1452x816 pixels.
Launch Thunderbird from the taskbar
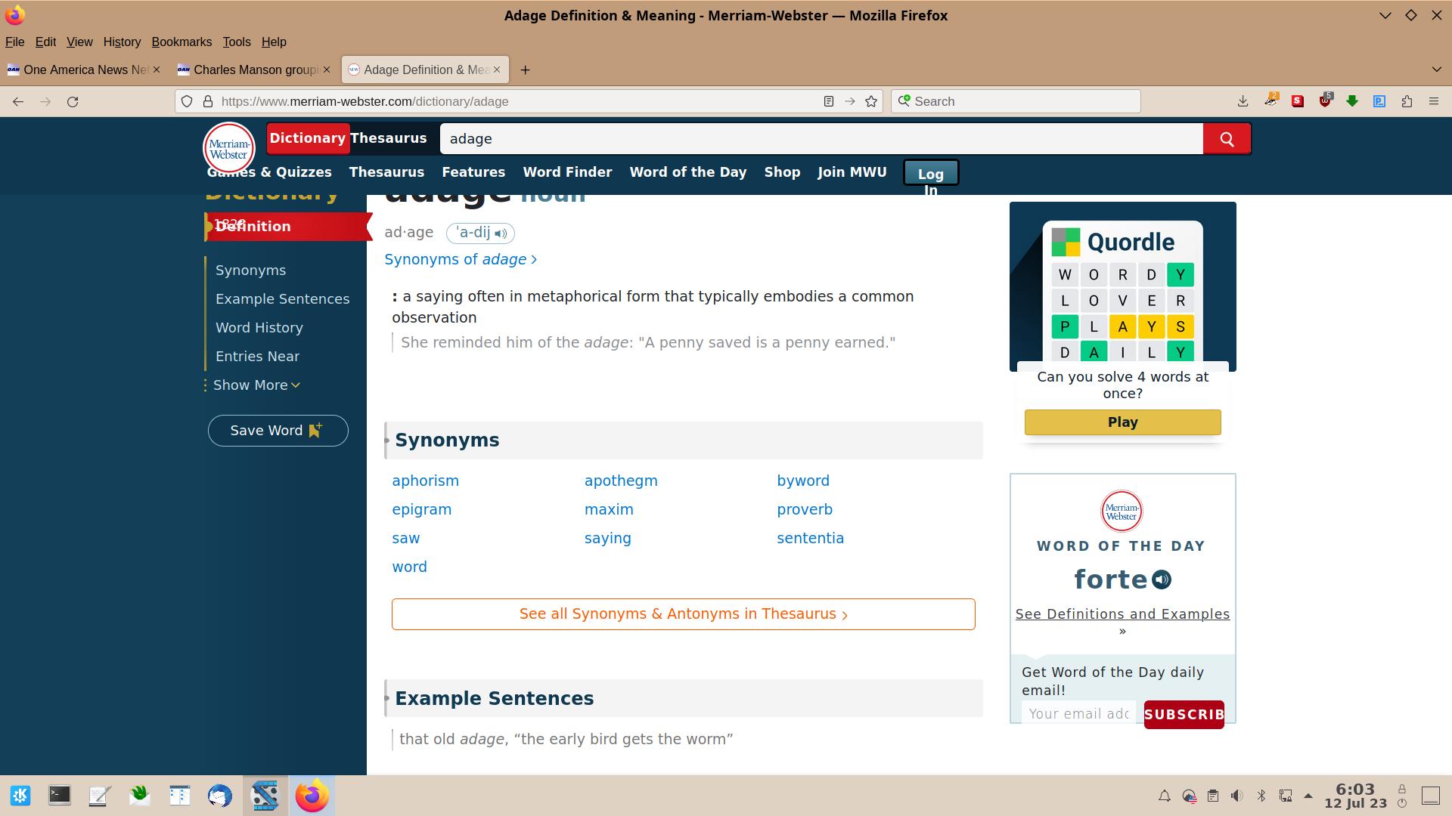coord(219,795)
